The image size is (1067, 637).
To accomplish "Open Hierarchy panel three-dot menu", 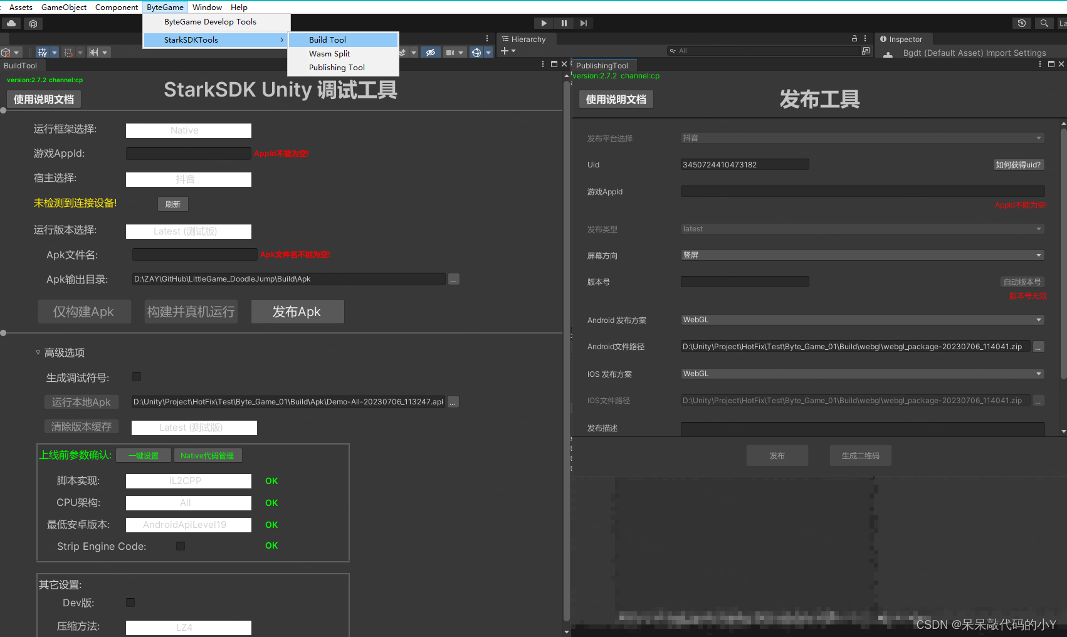I will point(865,38).
